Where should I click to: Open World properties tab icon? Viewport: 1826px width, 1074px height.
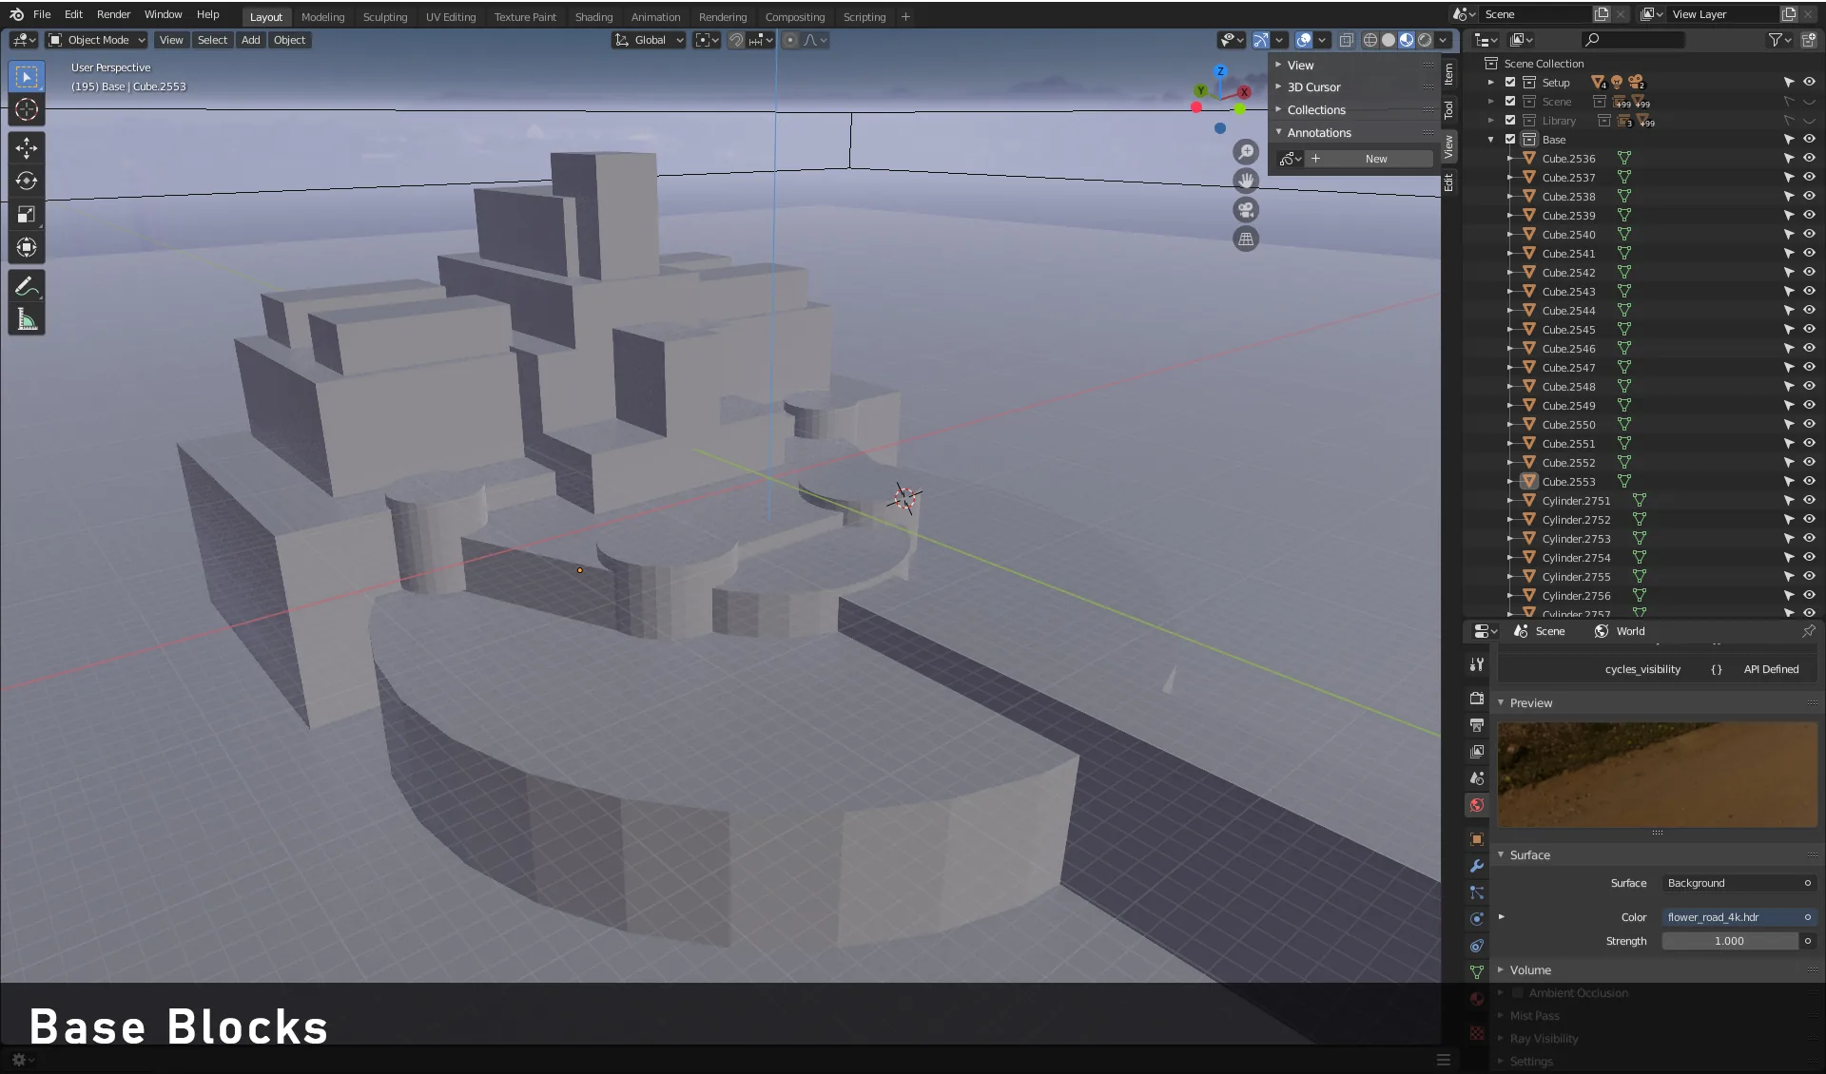(x=1476, y=805)
